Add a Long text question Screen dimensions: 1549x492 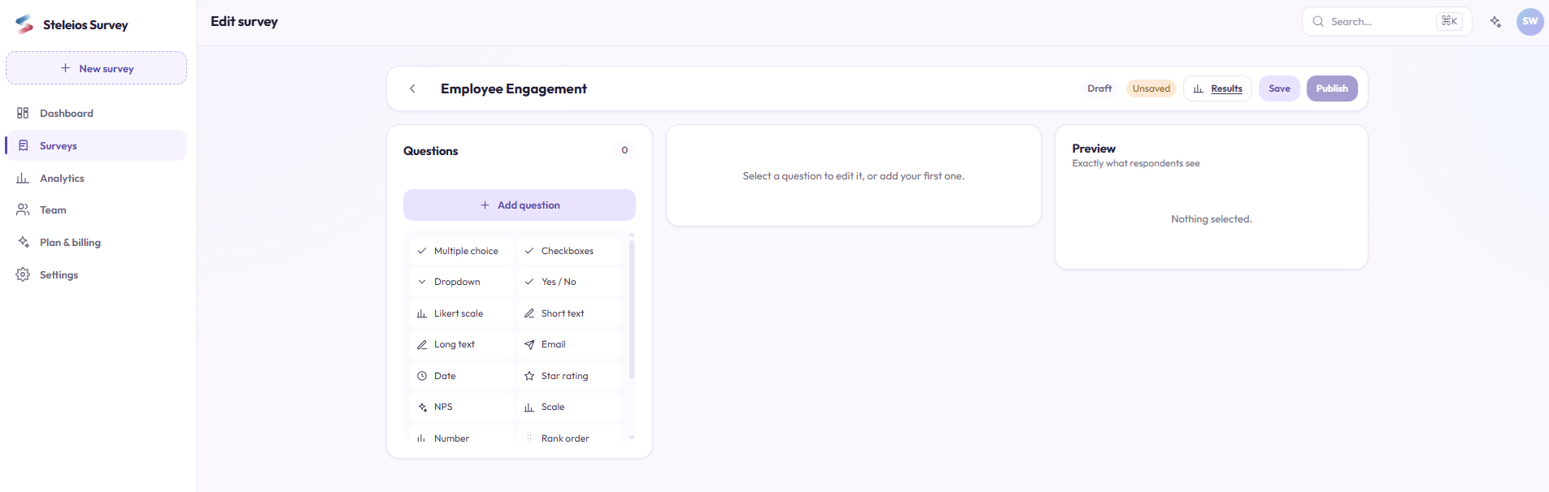[462, 344]
